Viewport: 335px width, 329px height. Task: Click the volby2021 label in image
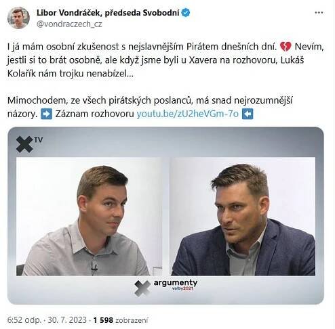[x=182, y=288]
